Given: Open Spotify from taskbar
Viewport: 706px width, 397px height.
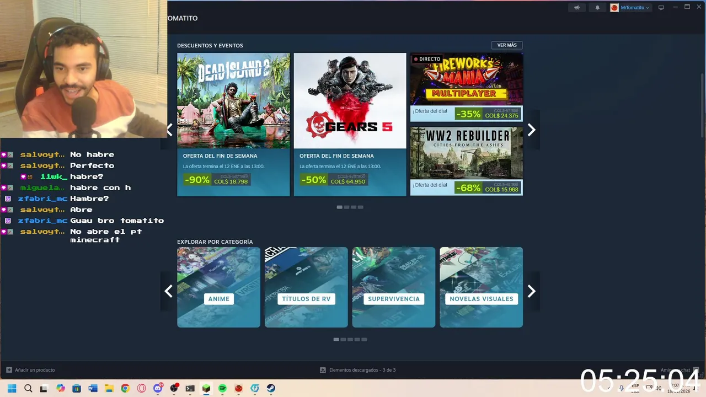Looking at the screenshot, I should pos(222,388).
